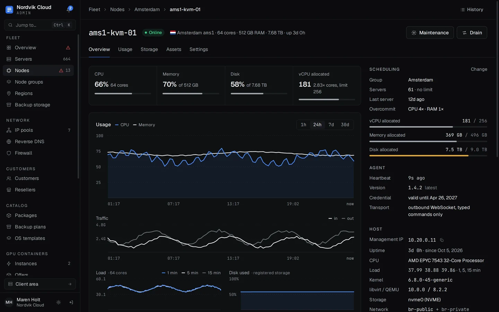Click the log out icon
This screenshot has height=312, width=499.
pos(71,302)
